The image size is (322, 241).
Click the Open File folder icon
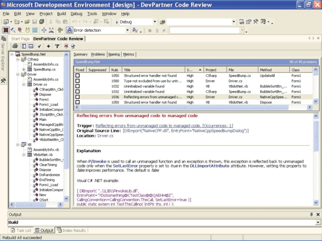click(x=27, y=22)
